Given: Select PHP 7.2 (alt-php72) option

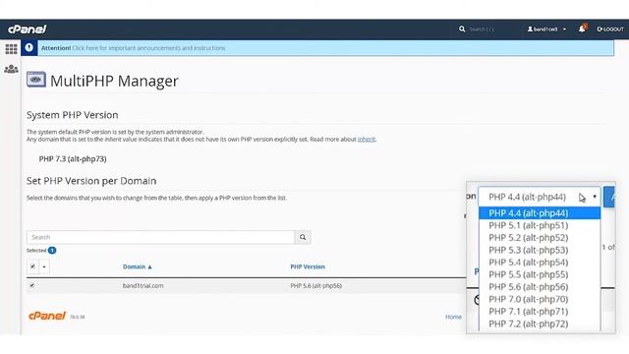Looking at the screenshot, I should pyautogui.click(x=540, y=324).
